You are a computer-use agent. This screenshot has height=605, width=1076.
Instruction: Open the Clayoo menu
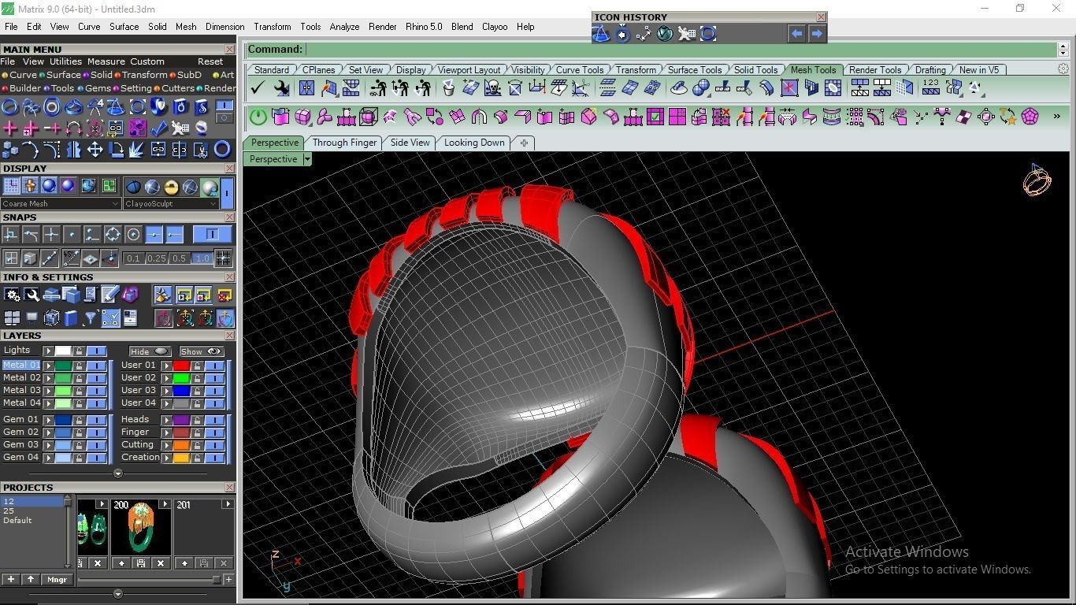click(495, 27)
